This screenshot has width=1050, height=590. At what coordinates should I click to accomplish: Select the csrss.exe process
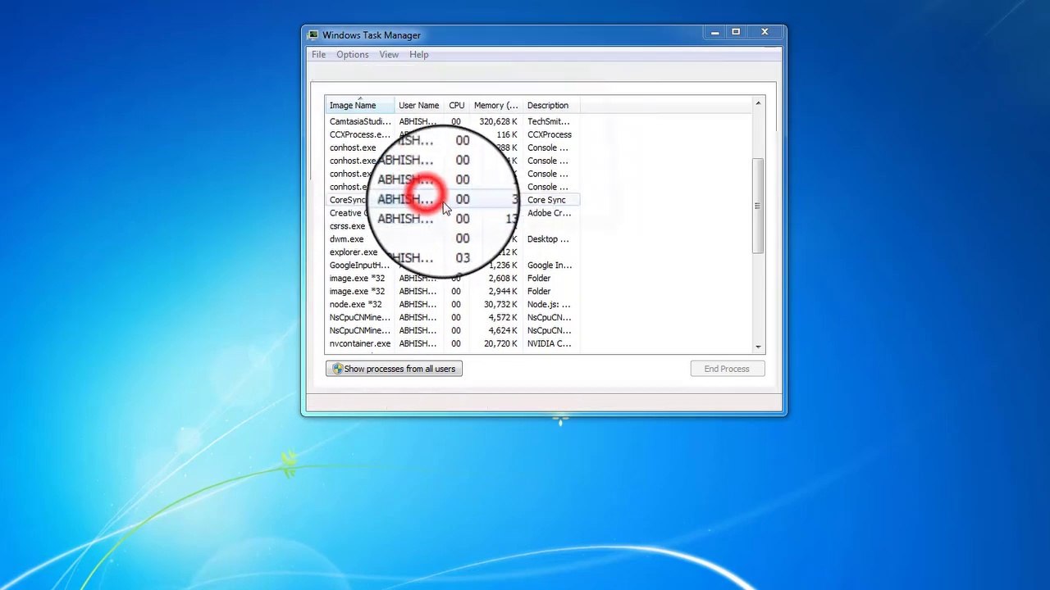(x=347, y=226)
